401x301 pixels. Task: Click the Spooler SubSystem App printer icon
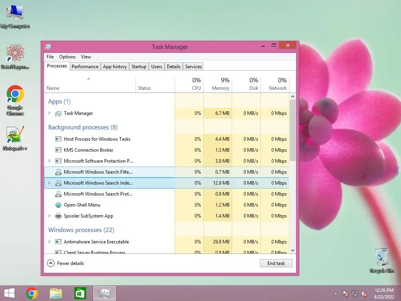(x=58, y=216)
